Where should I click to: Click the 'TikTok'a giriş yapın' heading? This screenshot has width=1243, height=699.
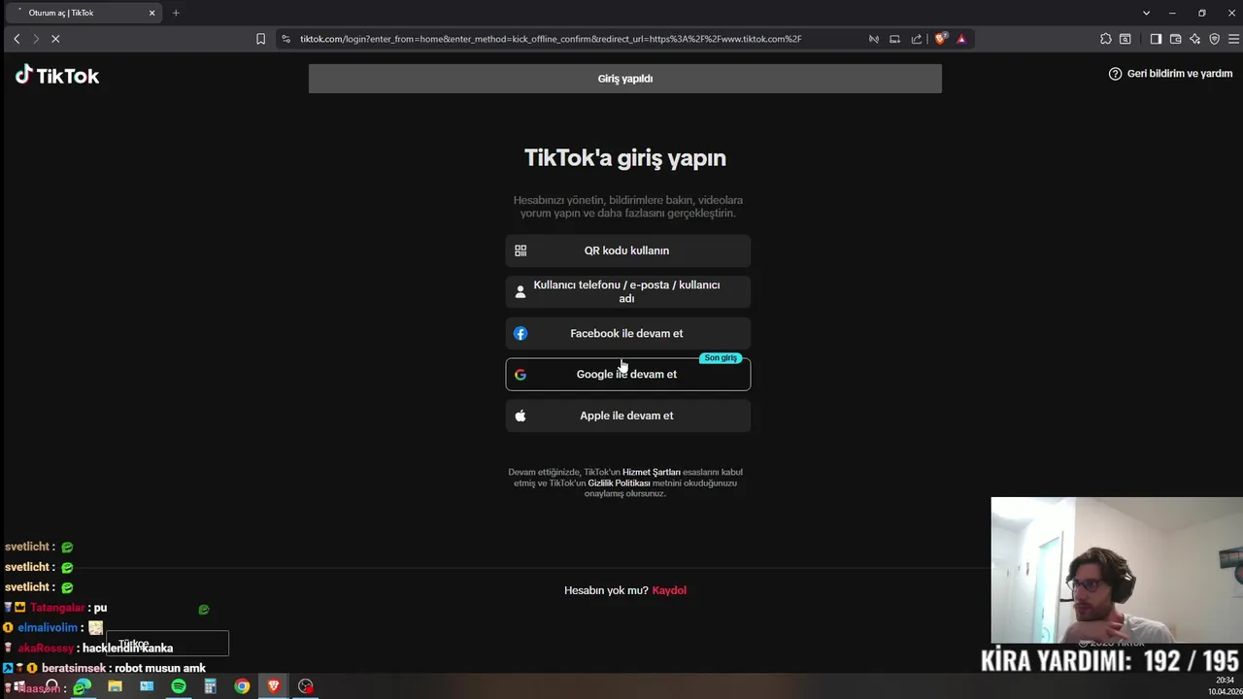[625, 157]
